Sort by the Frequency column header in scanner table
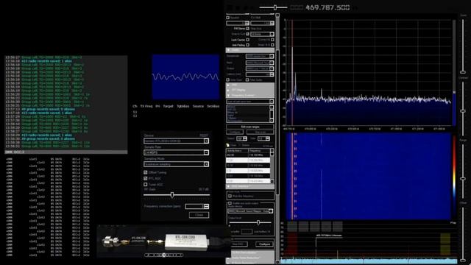Viewport: 471px width, 265px height. click(259, 150)
